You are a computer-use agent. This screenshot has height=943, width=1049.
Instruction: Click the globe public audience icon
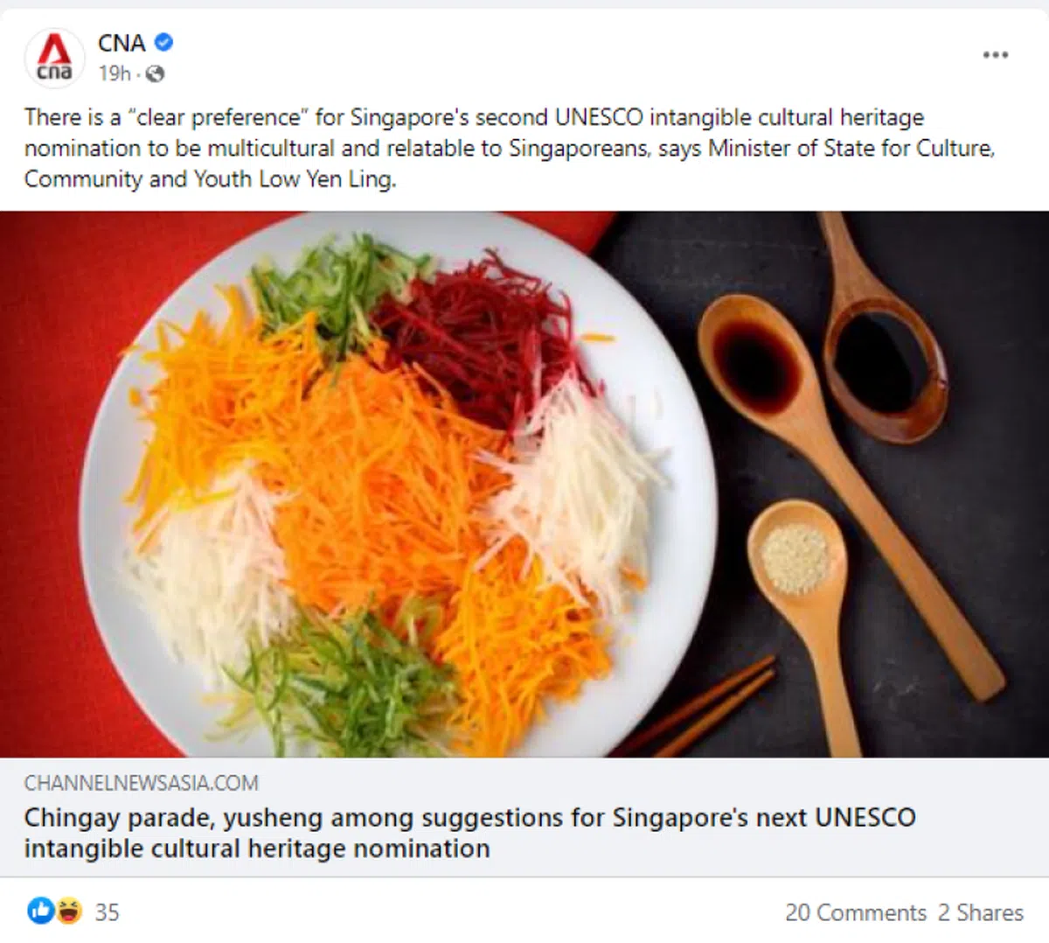coord(155,74)
